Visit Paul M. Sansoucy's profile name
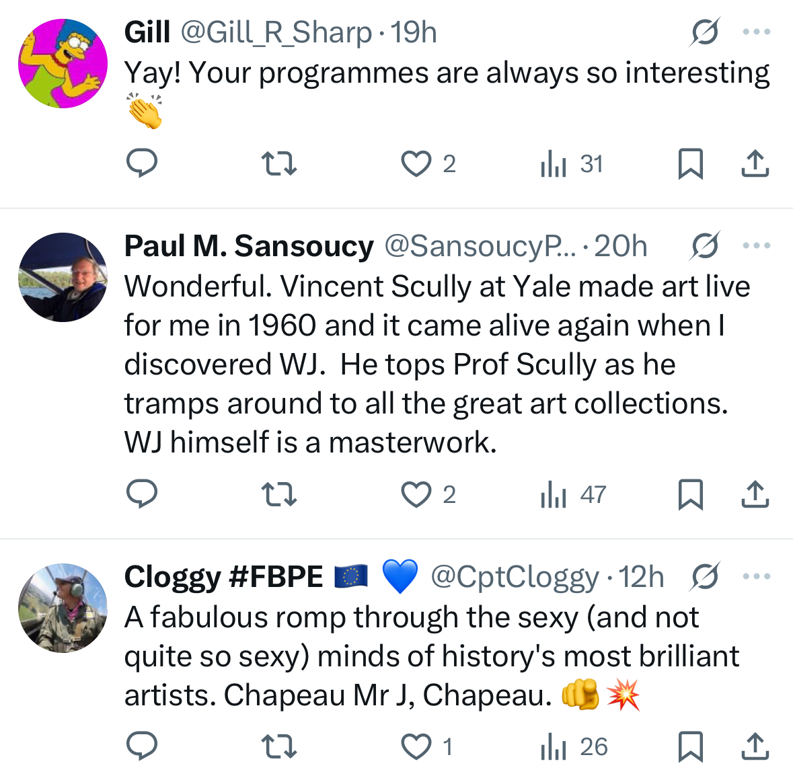793x784 pixels. click(x=249, y=246)
